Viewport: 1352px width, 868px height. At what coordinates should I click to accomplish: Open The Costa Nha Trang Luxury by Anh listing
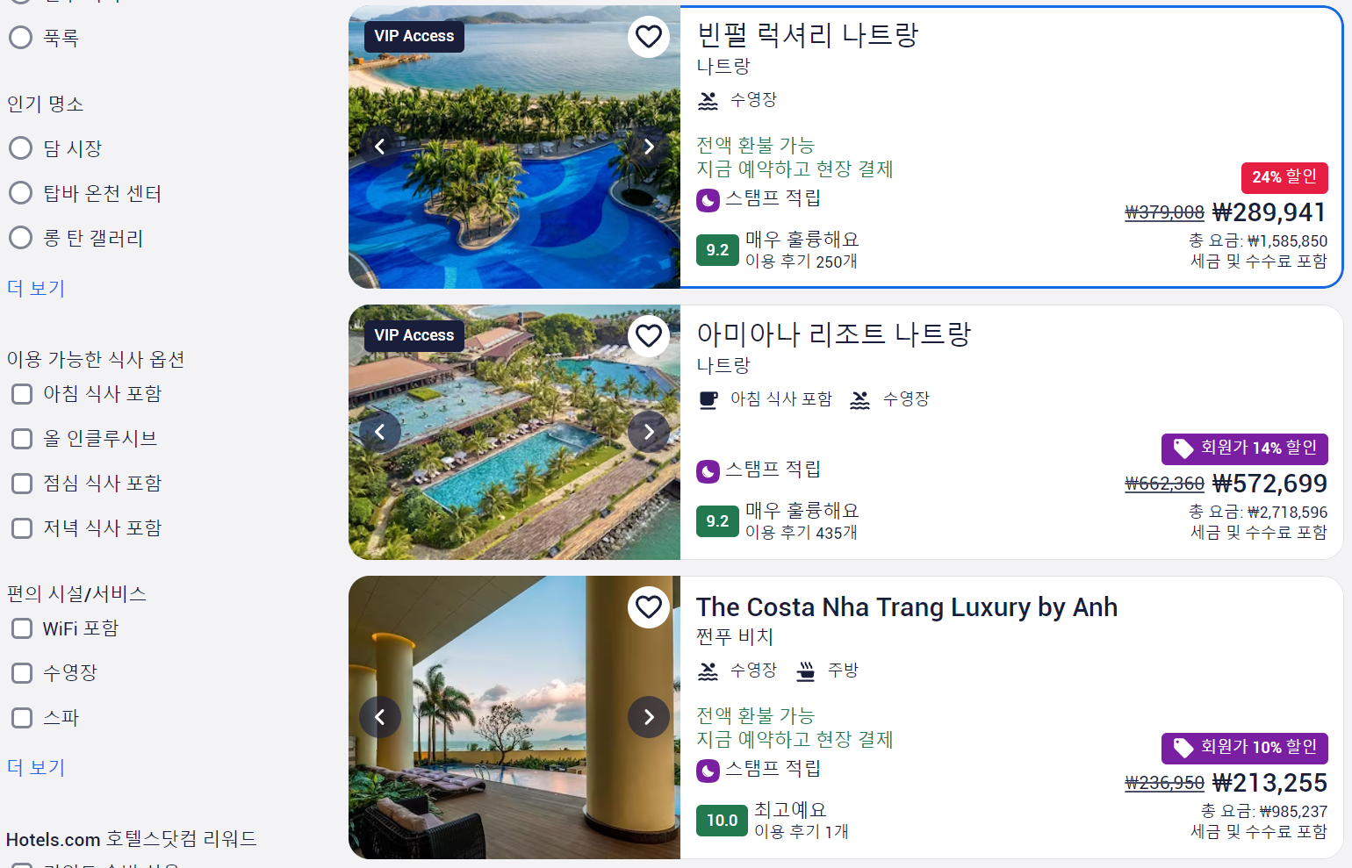[907, 607]
